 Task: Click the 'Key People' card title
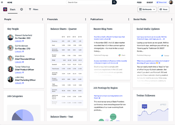(x=13, y=29)
